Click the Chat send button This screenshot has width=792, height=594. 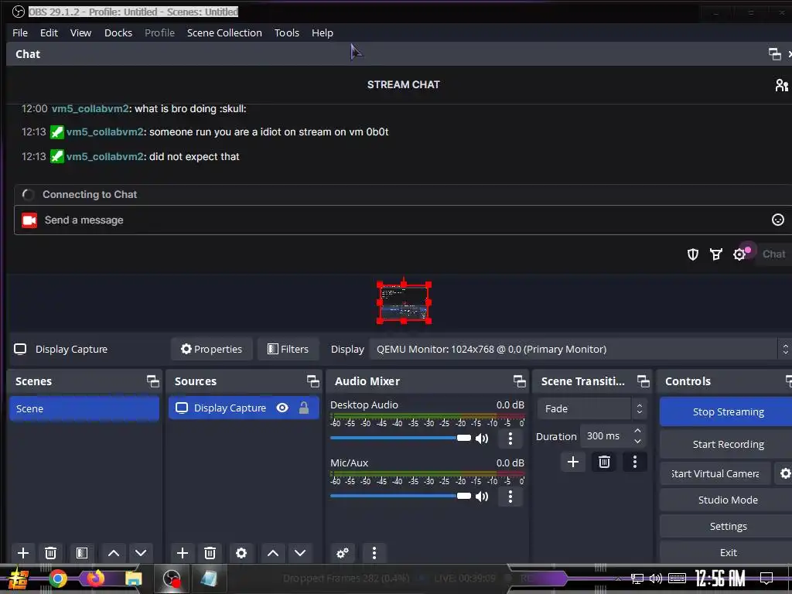[x=773, y=254]
